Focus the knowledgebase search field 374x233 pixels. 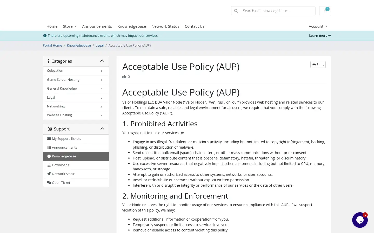point(278,11)
